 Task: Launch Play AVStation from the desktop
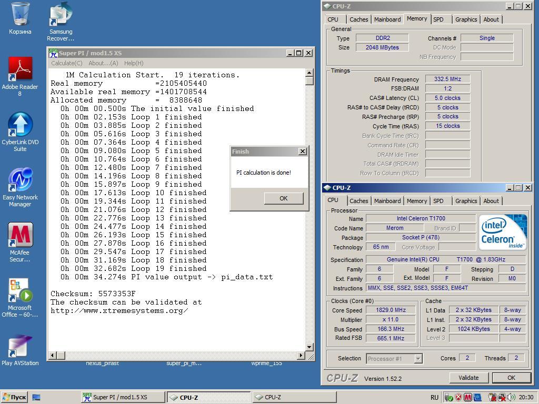(20, 350)
